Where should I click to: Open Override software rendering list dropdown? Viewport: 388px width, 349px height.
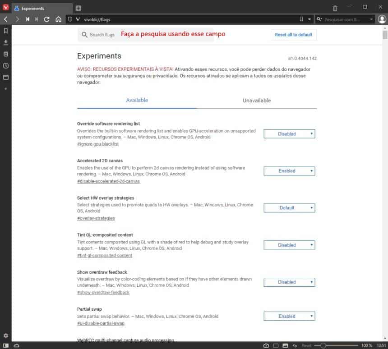click(x=289, y=134)
